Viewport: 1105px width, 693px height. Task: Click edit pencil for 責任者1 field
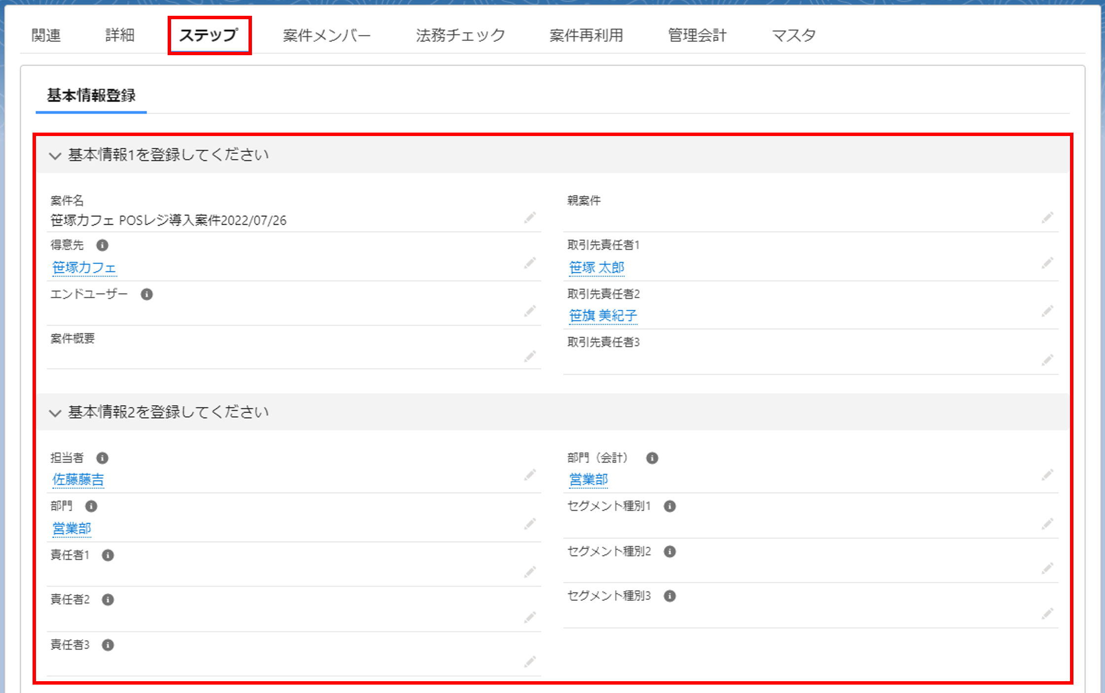pyautogui.click(x=530, y=572)
